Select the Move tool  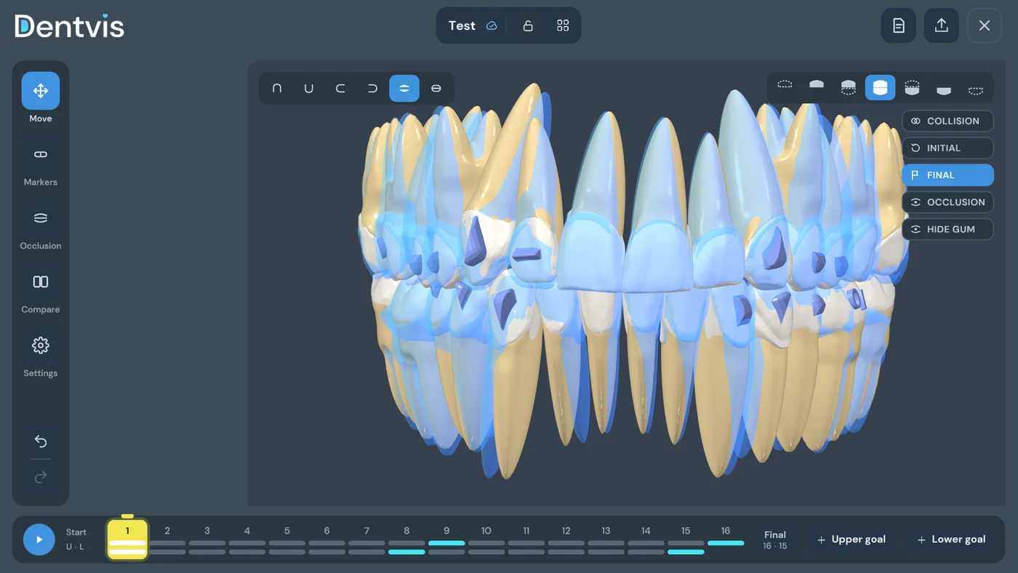point(41,91)
